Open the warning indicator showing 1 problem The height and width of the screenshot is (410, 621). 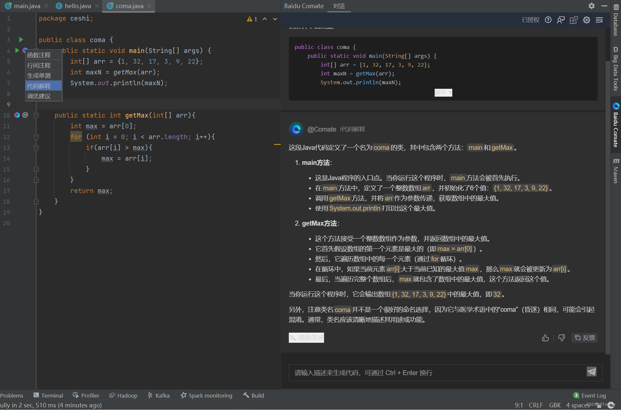point(252,19)
